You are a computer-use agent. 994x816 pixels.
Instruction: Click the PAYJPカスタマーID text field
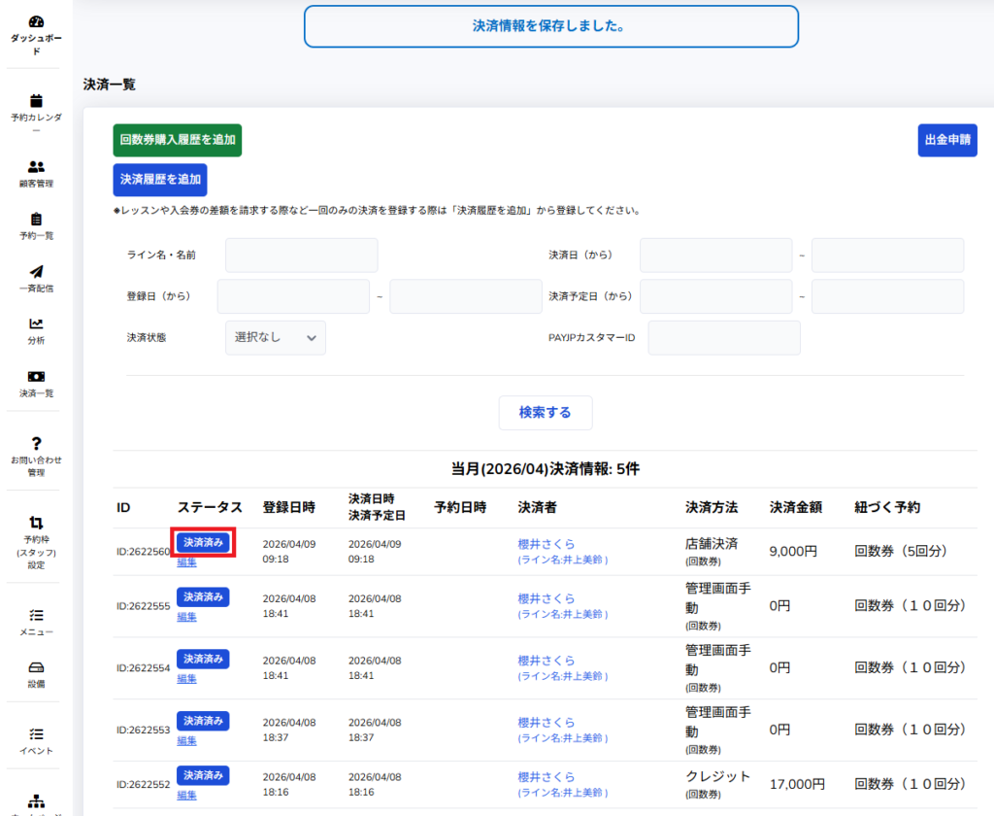click(723, 337)
